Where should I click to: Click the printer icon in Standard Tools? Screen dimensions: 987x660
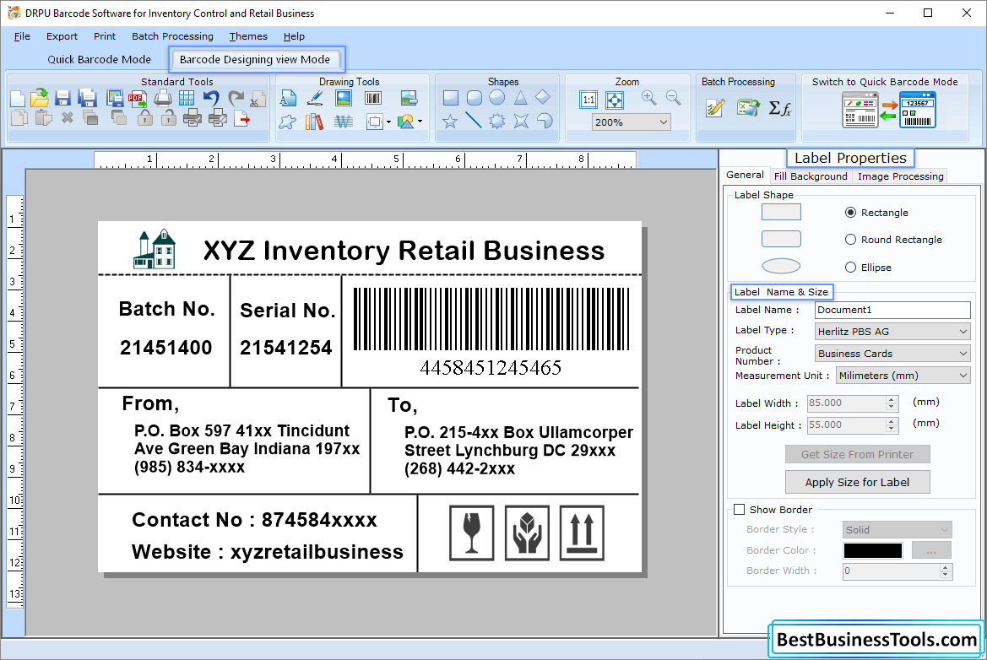tap(162, 98)
